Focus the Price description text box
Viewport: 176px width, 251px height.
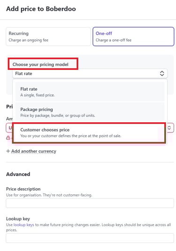[x=90, y=203]
